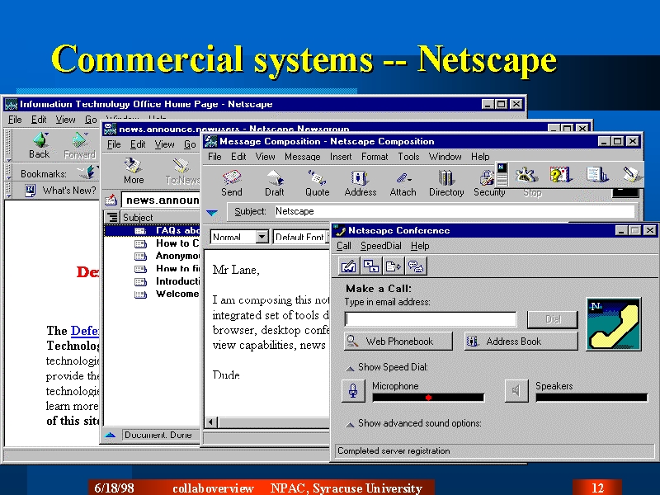Click the Netscape phone logo
Screen dimensions: 660x495
(614, 324)
